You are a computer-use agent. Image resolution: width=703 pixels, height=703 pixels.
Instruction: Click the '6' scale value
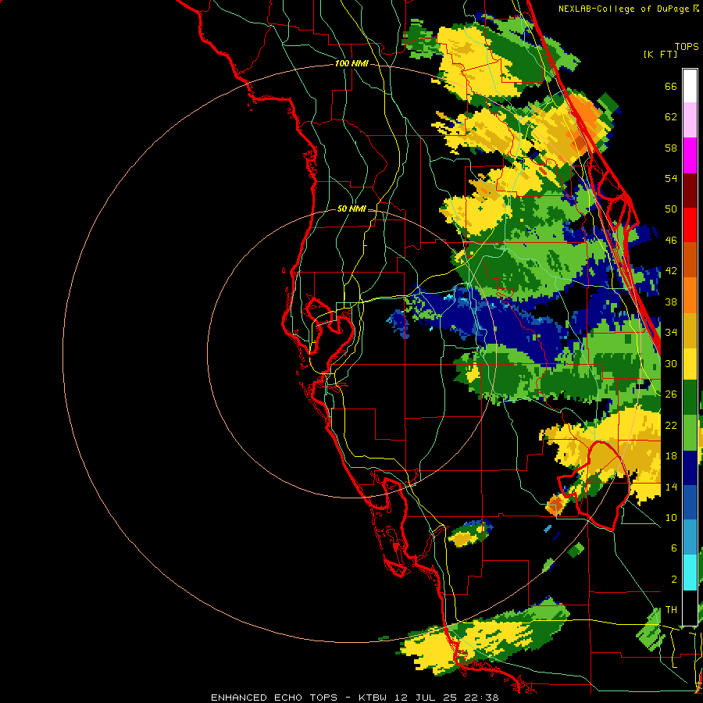(673, 548)
